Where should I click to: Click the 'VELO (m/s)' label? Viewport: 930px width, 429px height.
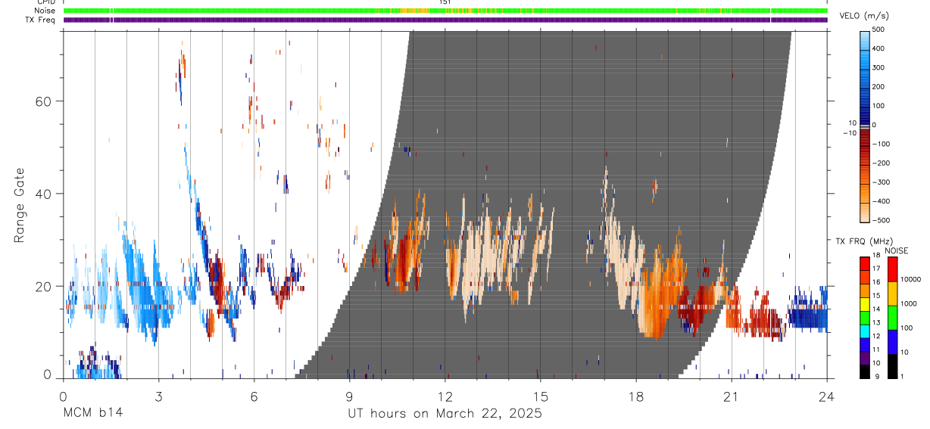[865, 17]
